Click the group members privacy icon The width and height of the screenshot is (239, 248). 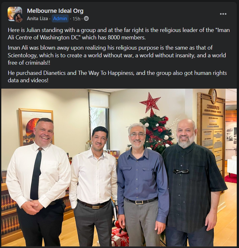(x=86, y=19)
